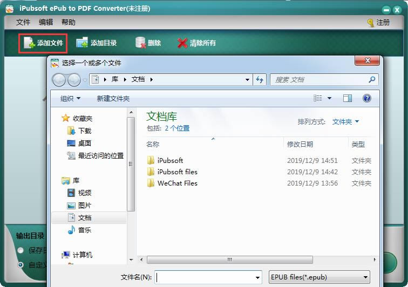
Task: Click the navigation pane scroll up arrow
Action: tap(131, 113)
